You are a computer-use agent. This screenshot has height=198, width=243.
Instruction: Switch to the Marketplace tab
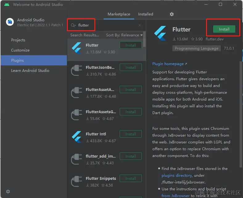click(119, 14)
